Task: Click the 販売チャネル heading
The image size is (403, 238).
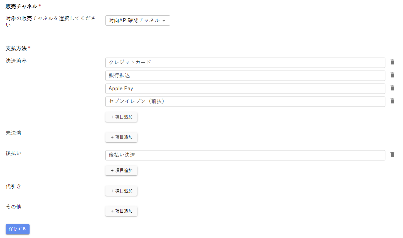Action: (x=21, y=6)
